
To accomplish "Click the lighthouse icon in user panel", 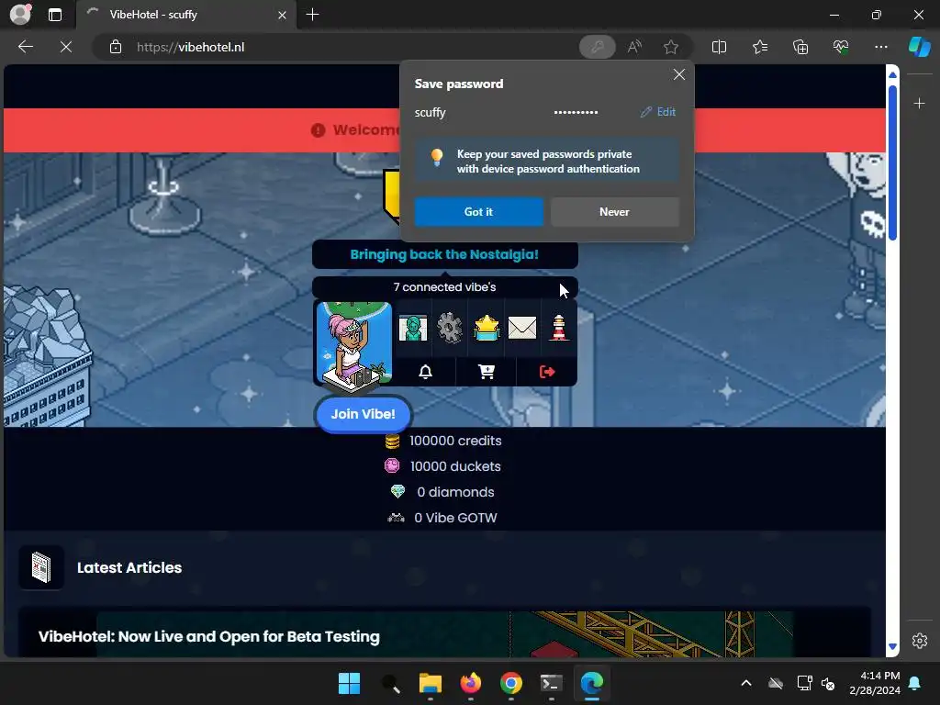I will tap(559, 328).
